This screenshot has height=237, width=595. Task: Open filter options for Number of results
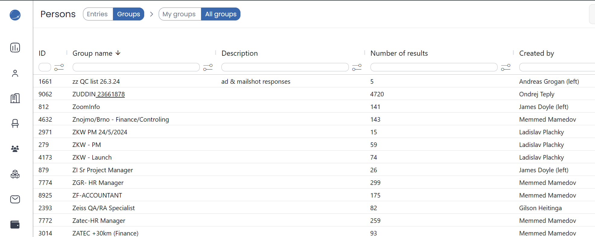pos(506,67)
